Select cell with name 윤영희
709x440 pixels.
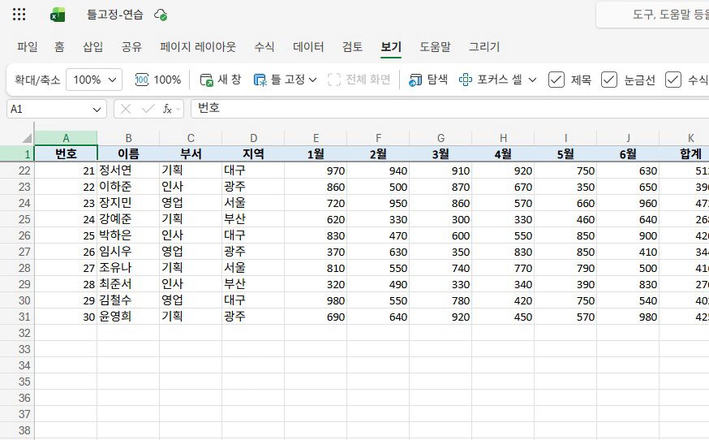[x=128, y=317]
